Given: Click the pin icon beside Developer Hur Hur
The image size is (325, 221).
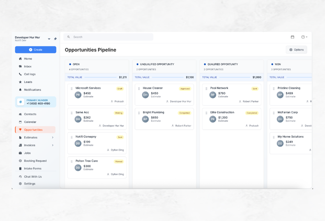Looking at the screenshot, I should (x=55, y=39).
